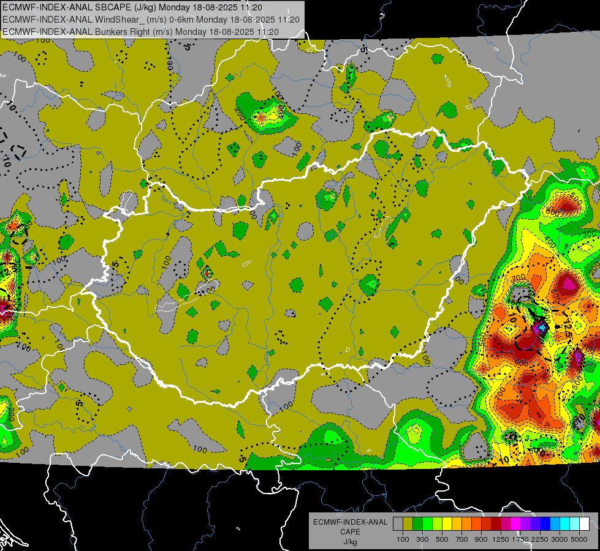The image size is (600, 551).
Task: Click the legend value 900
Action: pos(481,539)
